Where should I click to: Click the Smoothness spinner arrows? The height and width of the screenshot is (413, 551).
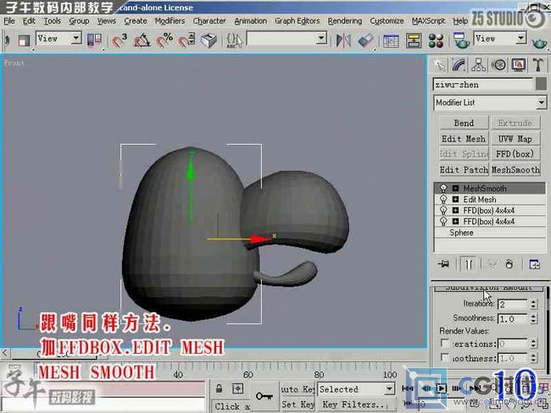[533, 318]
